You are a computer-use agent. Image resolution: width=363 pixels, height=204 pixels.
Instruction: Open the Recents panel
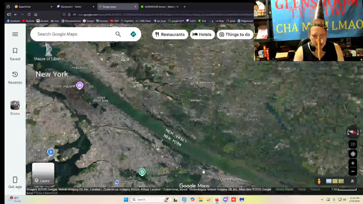pyautogui.click(x=15, y=78)
